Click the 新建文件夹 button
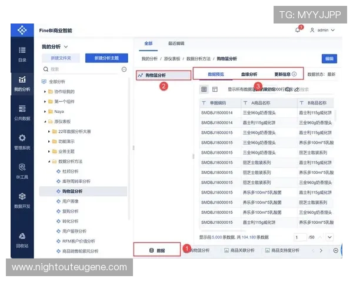Viewport: 353px width, 282px height. [61, 58]
